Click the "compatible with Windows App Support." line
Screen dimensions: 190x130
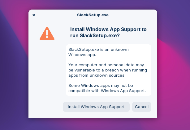pos(107,91)
